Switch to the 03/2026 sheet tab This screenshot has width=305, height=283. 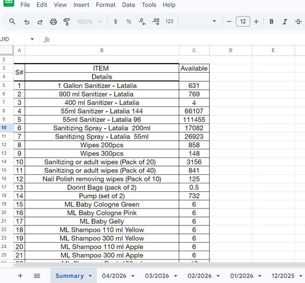[x=157, y=276]
